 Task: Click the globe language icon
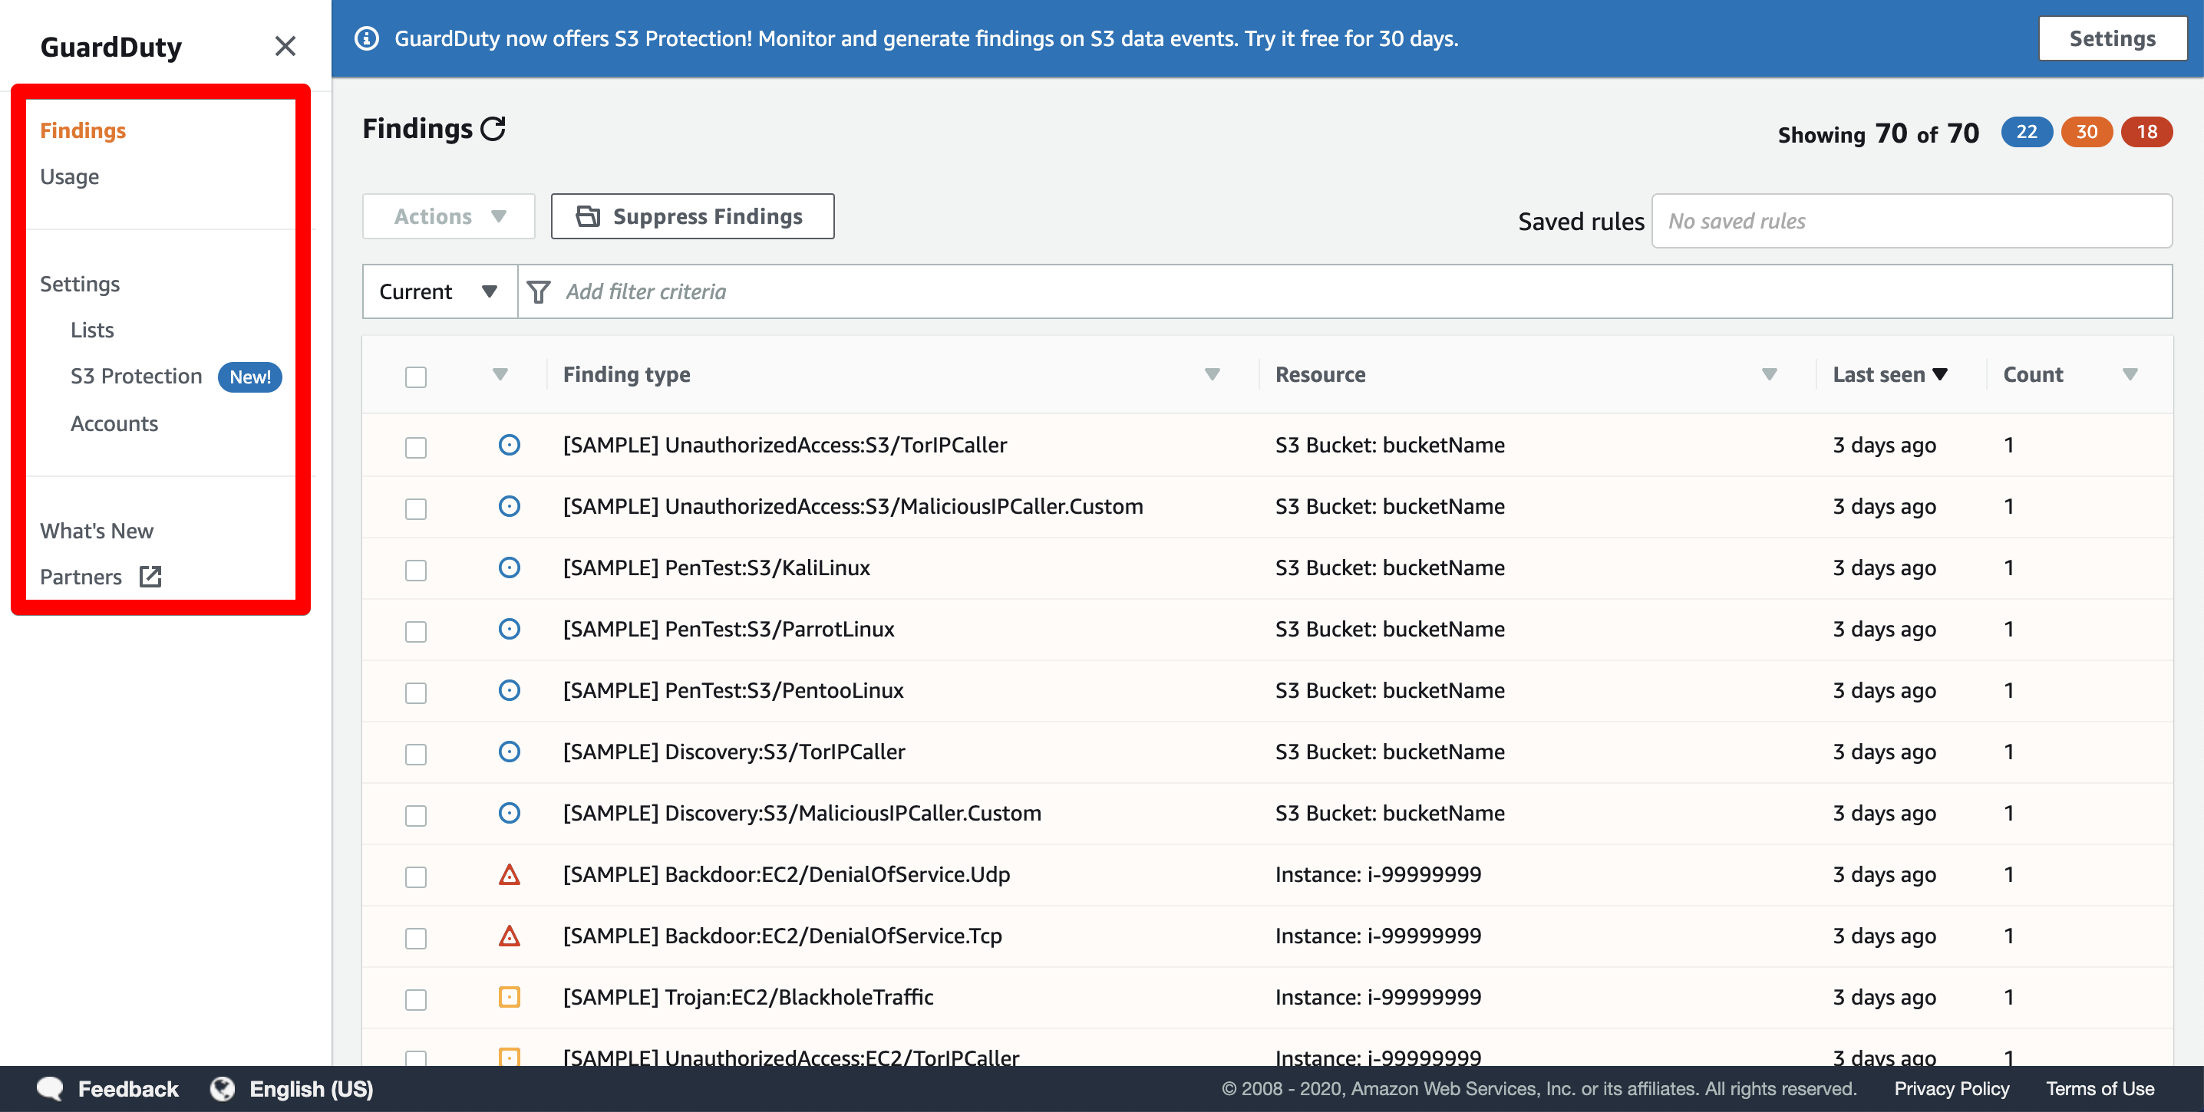223,1089
